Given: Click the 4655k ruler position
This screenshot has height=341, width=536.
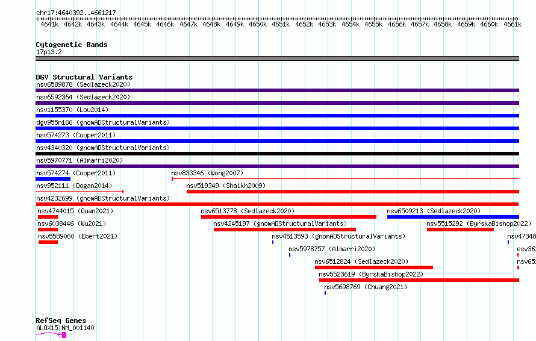Looking at the screenshot, I should tap(373, 24).
